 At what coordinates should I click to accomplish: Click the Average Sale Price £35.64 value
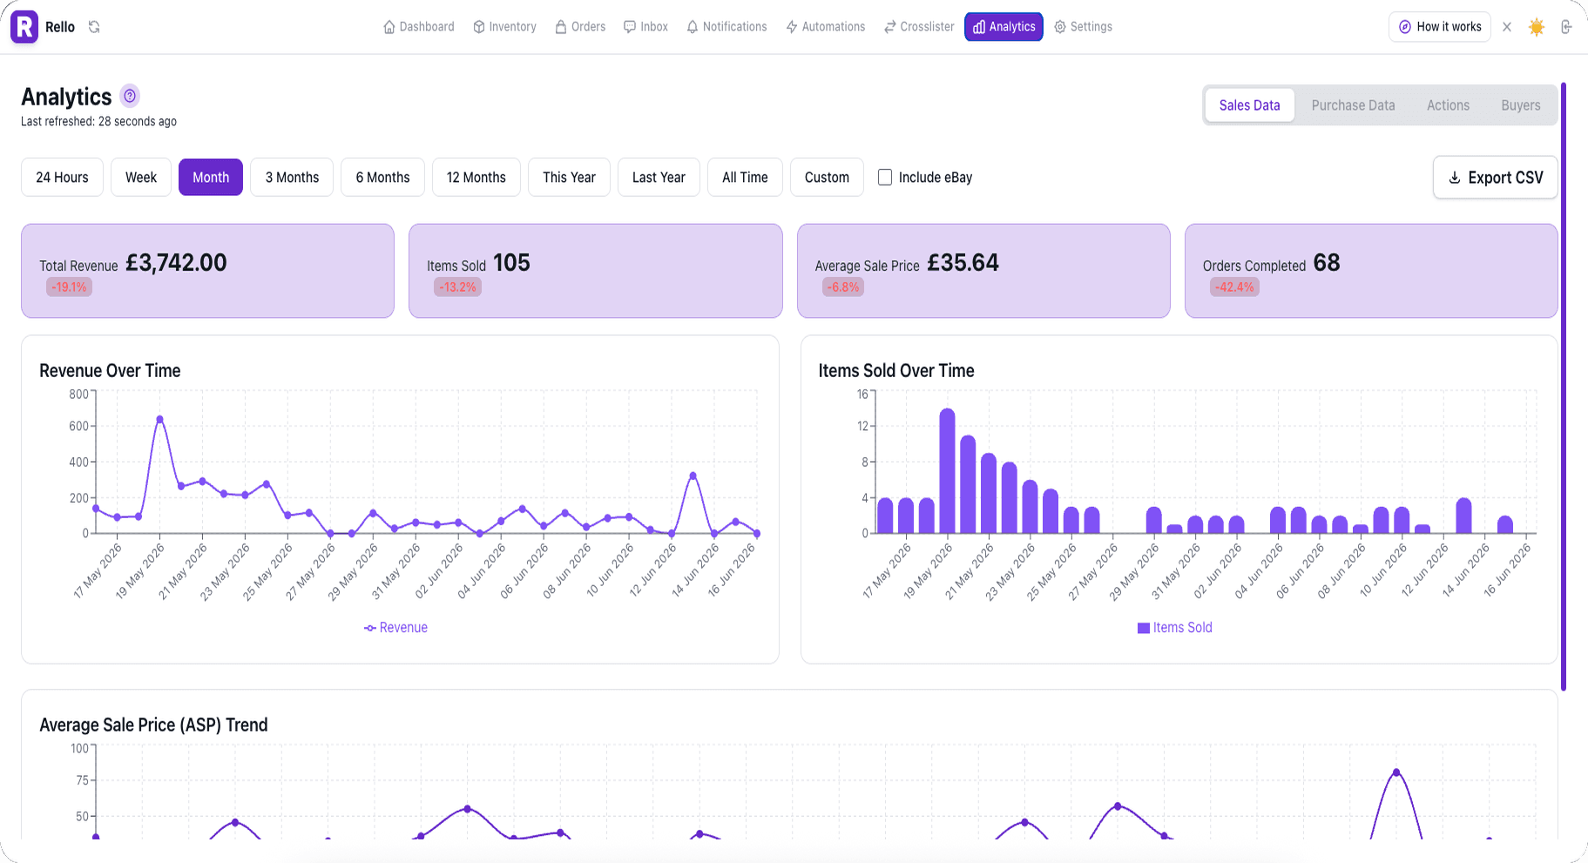963,263
